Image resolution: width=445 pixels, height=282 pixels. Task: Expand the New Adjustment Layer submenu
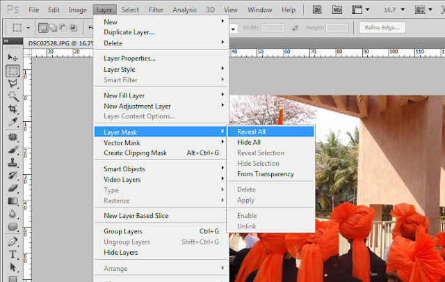[x=161, y=106]
